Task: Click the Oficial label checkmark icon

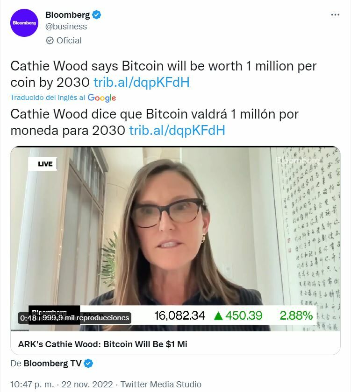Action: (x=50, y=41)
